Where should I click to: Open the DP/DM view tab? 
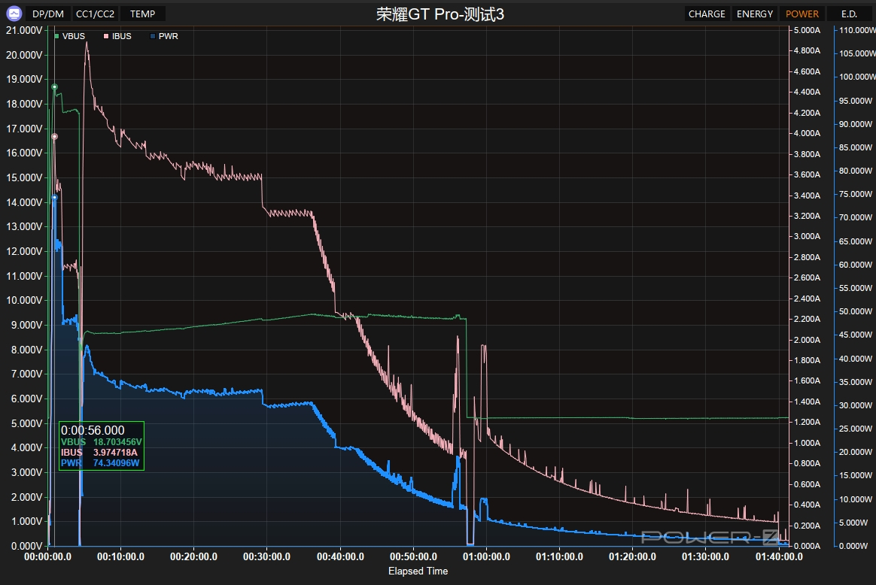pos(48,14)
